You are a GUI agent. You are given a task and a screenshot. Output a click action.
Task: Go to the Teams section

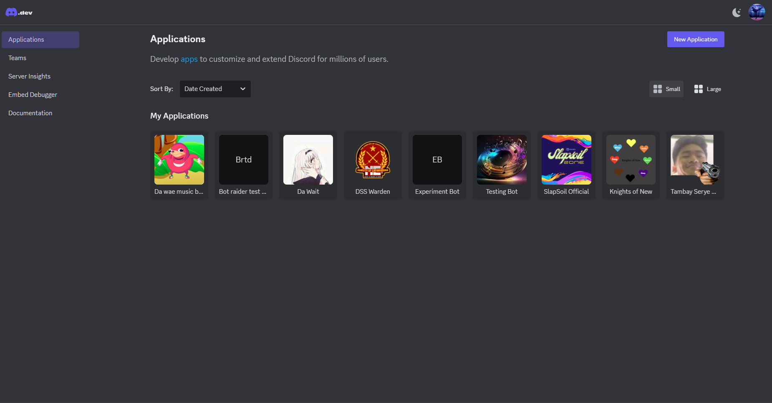click(x=17, y=58)
